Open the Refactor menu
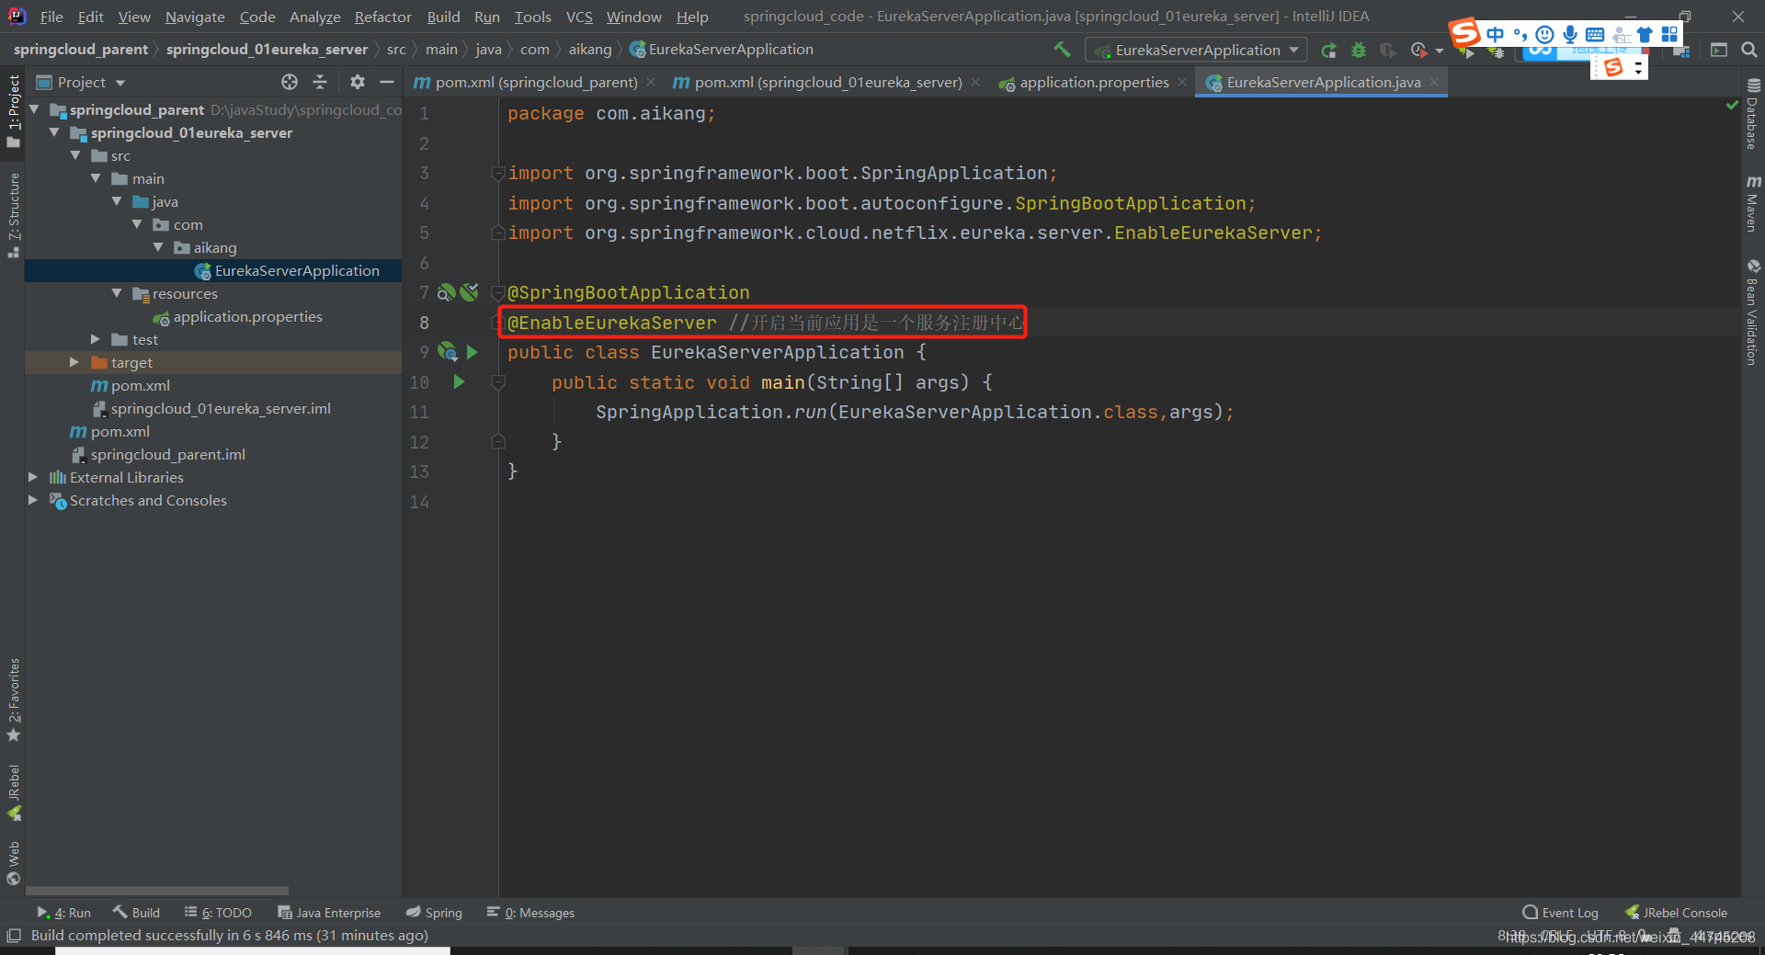The height and width of the screenshot is (955, 1765). (x=383, y=17)
